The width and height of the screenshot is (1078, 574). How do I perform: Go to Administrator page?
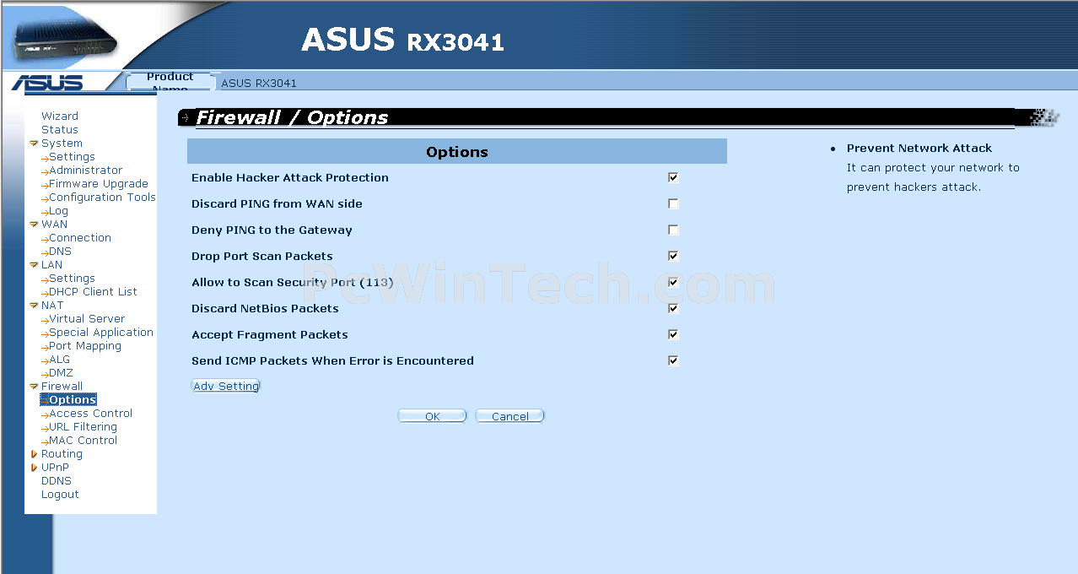pos(85,171)
